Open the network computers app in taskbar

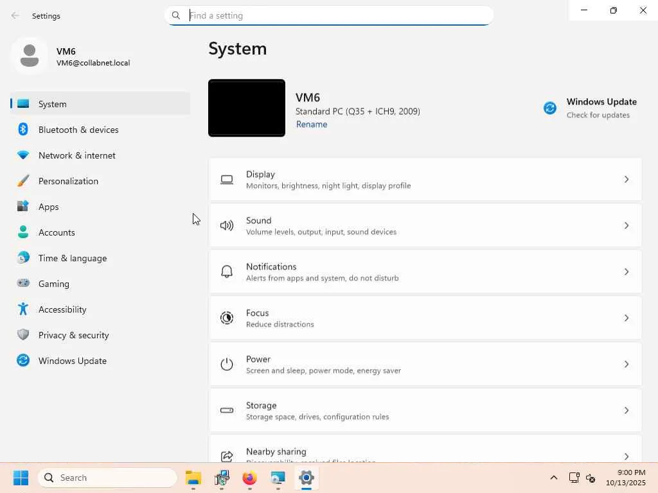(222, 478)
